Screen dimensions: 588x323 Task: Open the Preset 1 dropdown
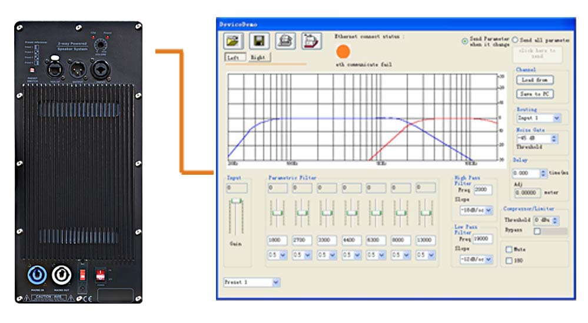[275, 282]
